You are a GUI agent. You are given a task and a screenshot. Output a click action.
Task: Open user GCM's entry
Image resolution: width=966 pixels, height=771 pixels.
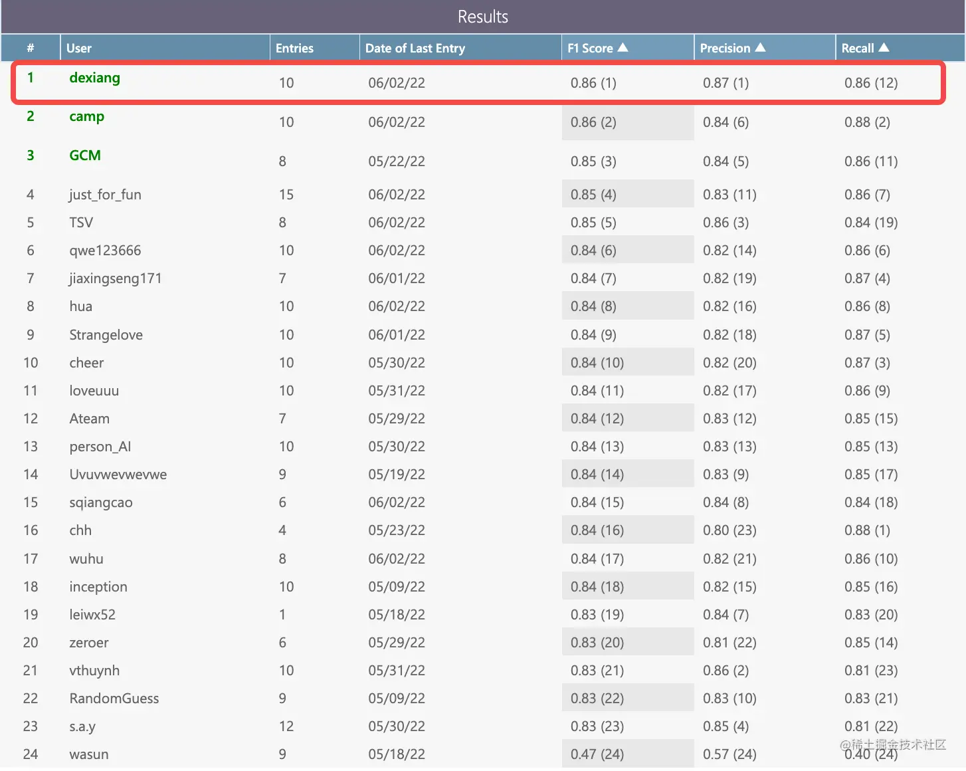pyautogui.click(x=85, y=156)
